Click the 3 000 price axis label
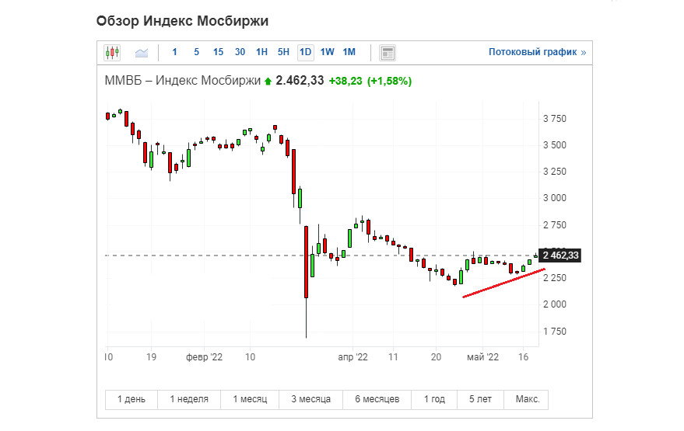The image size is (684, 431). 555,198
